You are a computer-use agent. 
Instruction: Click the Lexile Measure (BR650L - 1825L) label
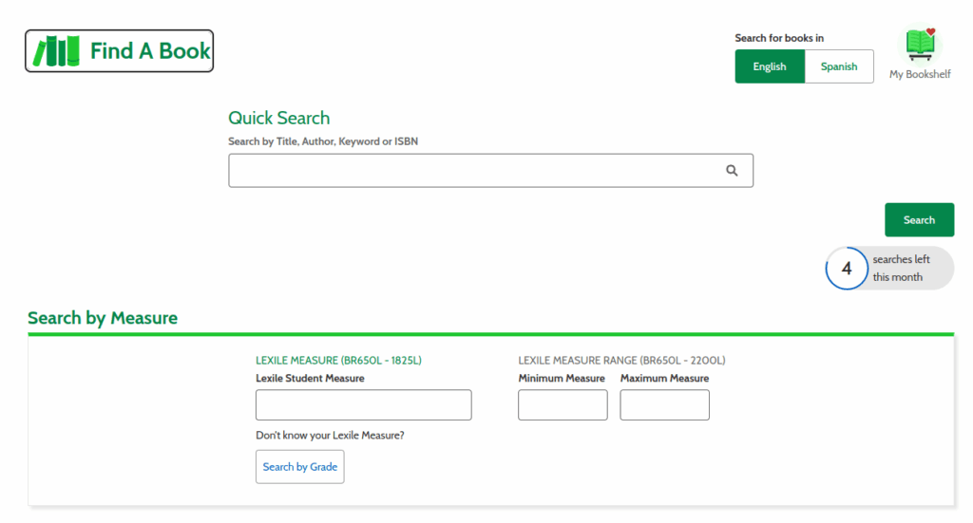point(338,361)
